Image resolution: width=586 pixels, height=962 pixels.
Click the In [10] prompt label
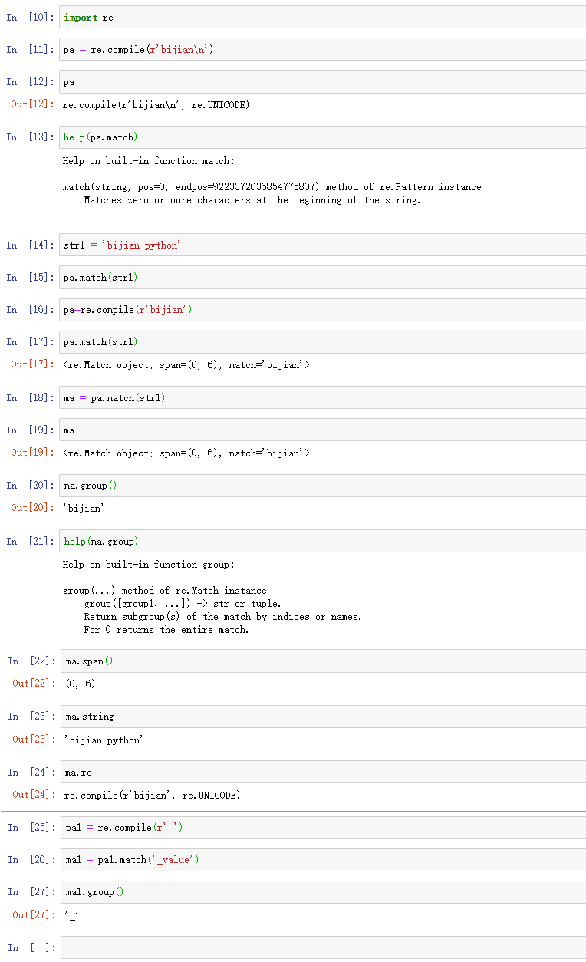click(x=30, y=17)
